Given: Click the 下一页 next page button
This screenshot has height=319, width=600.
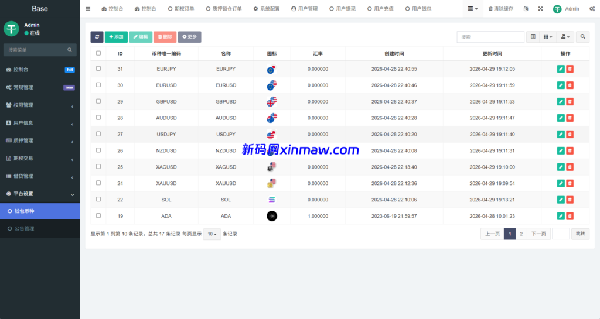Looking at the screenshot, I should (539, 234).
